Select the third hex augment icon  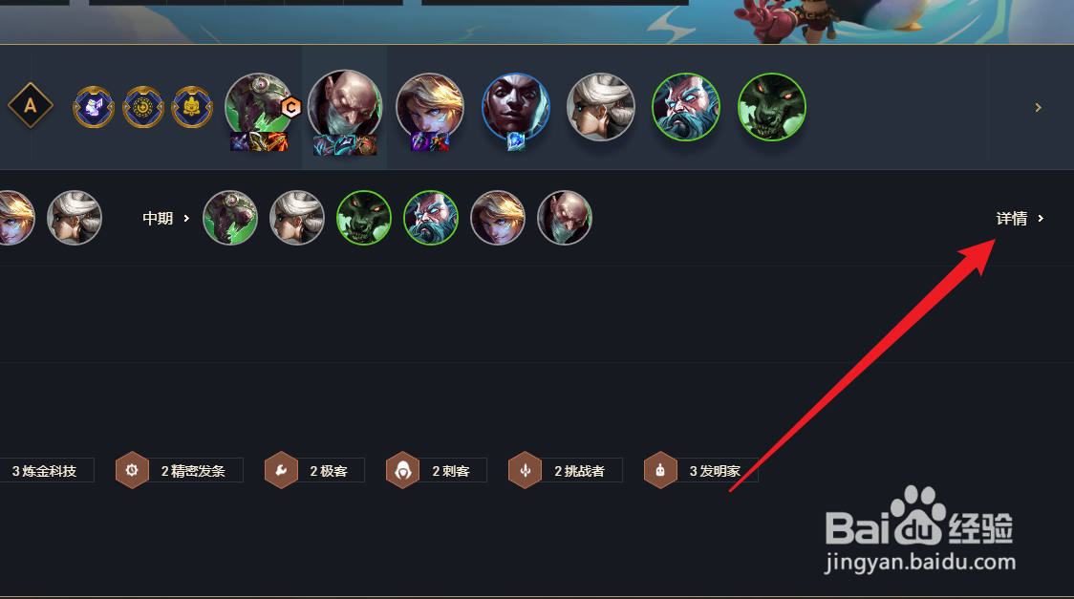[x=192, y=107]
